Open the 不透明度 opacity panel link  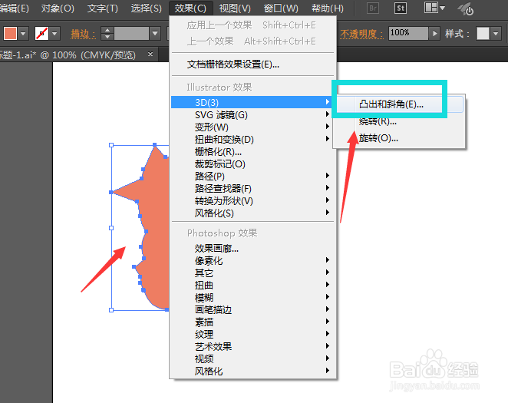point(361,33)
